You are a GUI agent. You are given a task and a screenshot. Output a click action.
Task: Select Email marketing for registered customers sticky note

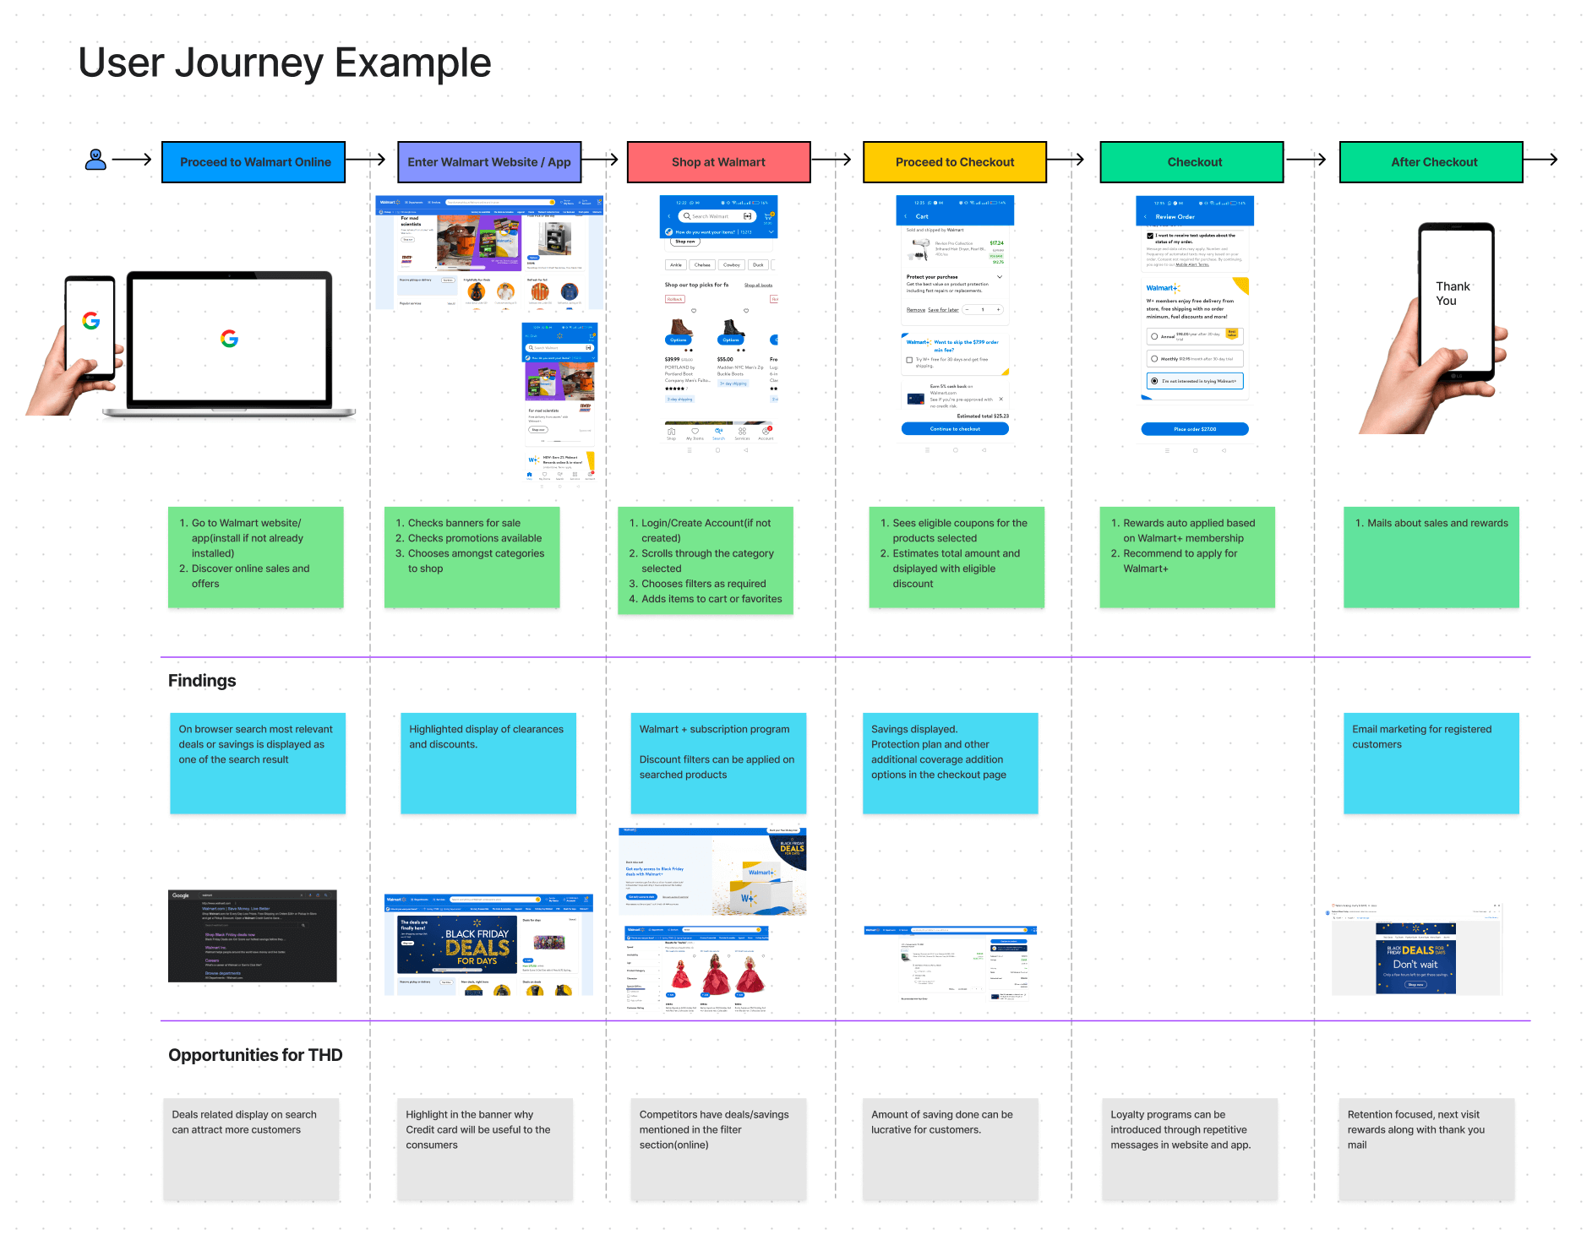coord(1431,764)
